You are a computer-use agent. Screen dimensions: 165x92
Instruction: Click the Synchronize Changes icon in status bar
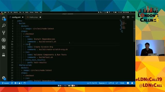pyautogui.click(x=12, y=83)
